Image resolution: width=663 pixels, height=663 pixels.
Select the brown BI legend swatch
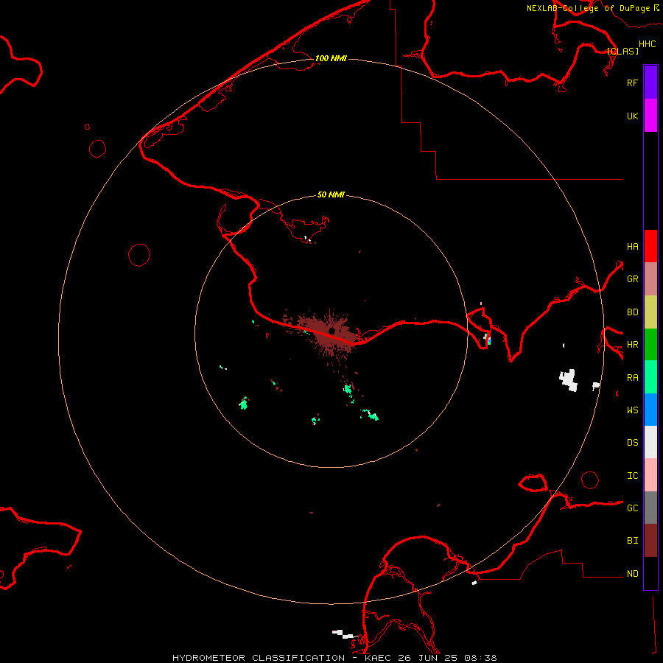point(650,541)
